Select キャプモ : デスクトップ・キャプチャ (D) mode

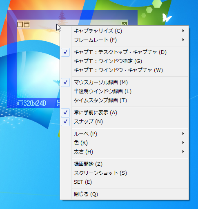[124, 52]
